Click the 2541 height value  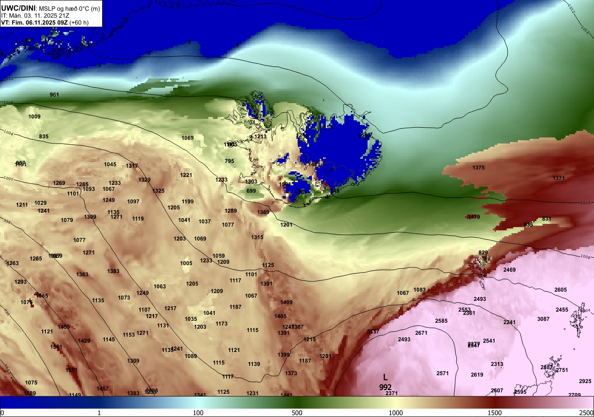click(489, 341)
